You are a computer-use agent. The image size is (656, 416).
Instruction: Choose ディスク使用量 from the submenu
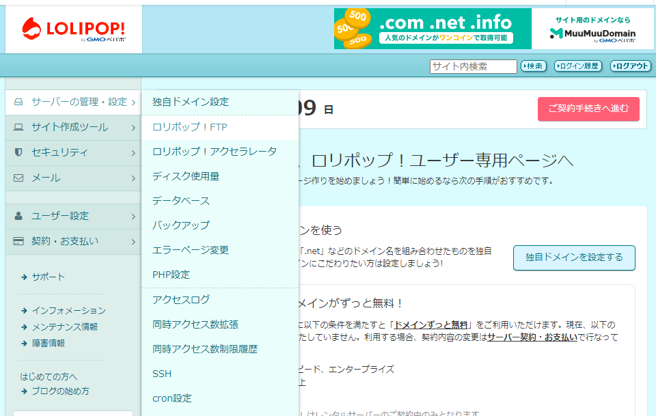coord(220,176)
